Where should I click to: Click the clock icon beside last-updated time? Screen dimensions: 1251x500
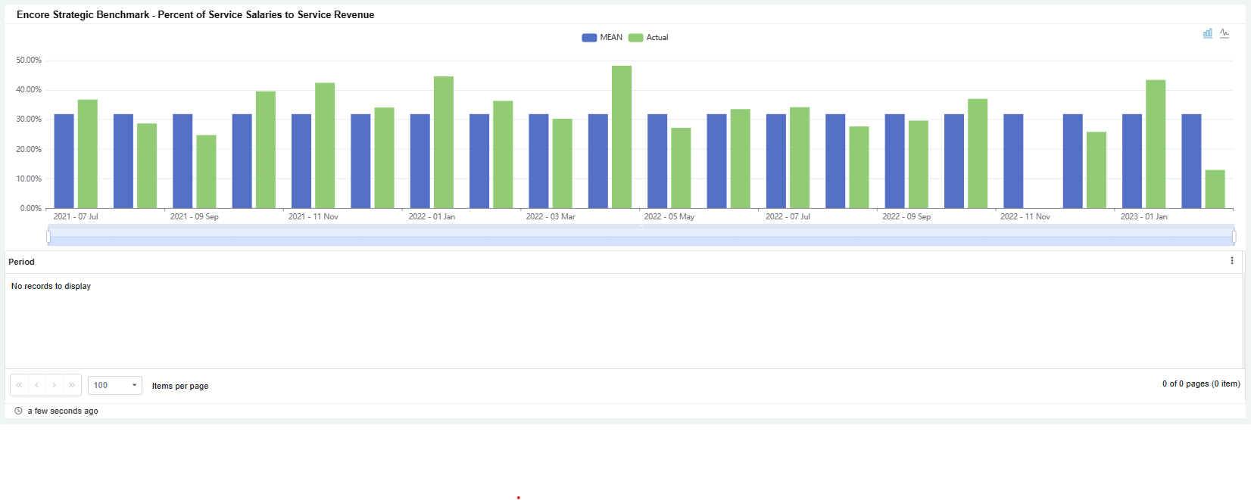(x=19, y=411)
